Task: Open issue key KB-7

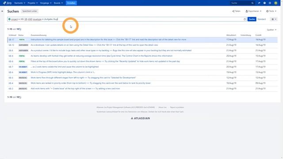Action: 11,67
